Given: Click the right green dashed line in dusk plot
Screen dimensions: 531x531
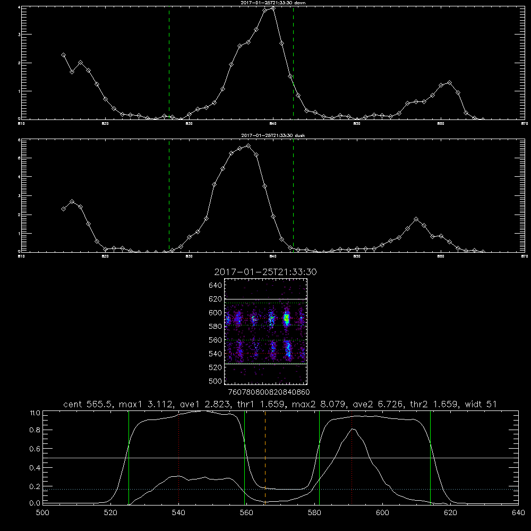Looking at the screenshot, I should (293, 195).
